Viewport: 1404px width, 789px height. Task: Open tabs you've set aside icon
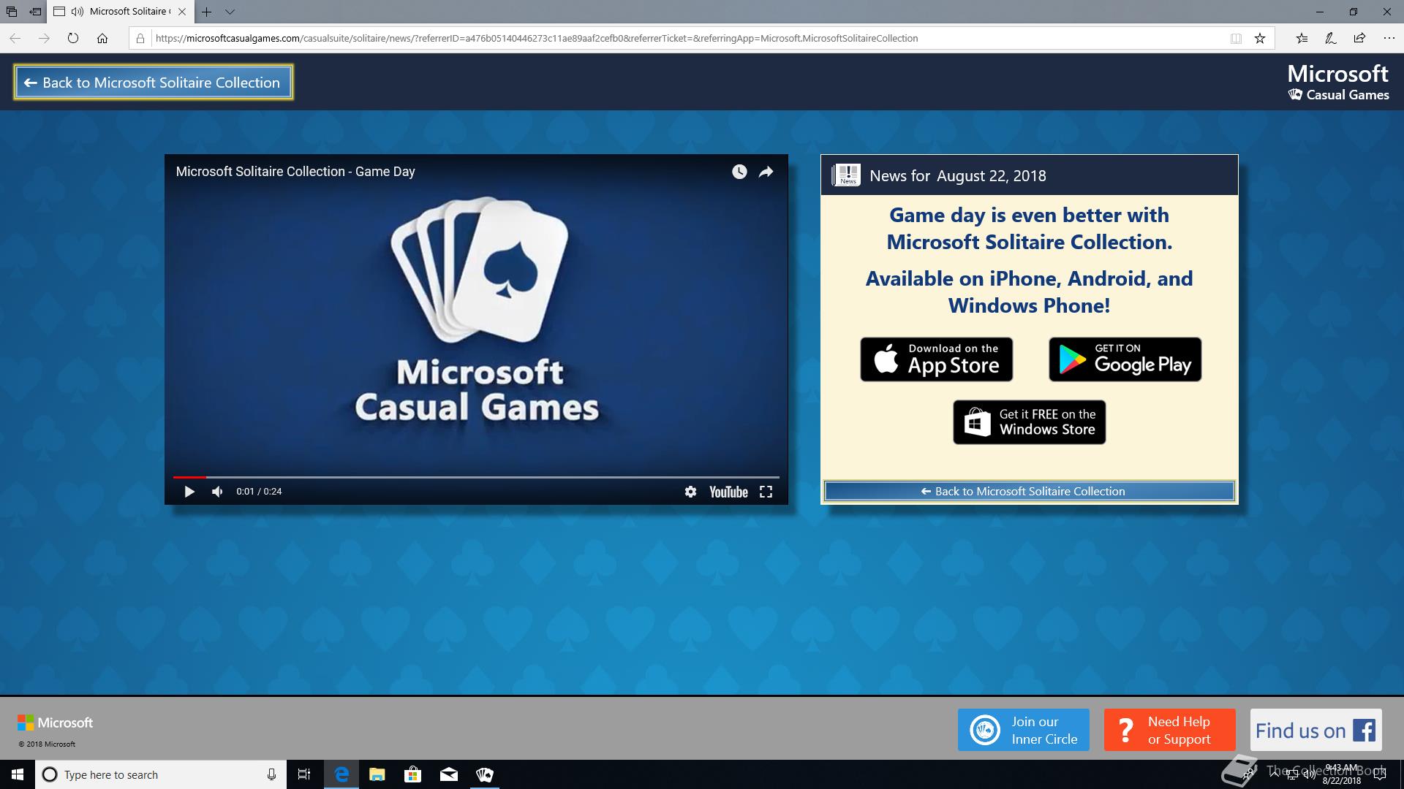pos(11,12)
